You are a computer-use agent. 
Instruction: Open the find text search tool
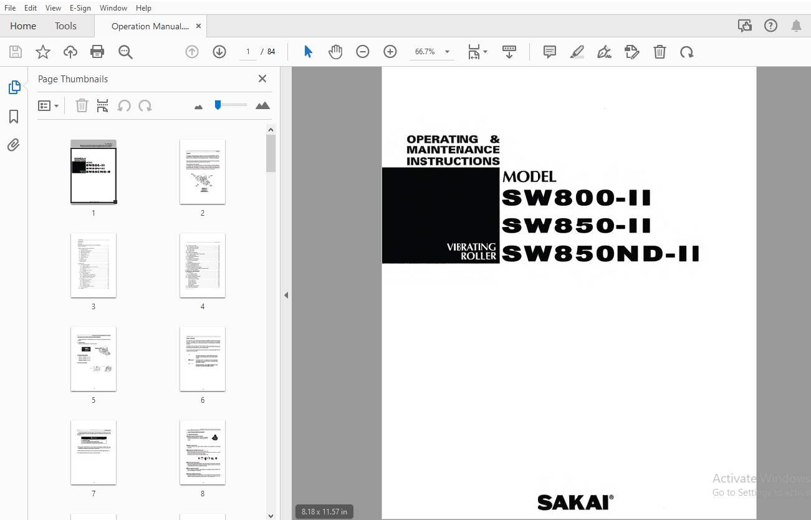pyautogui.click(x=125, y=52)
